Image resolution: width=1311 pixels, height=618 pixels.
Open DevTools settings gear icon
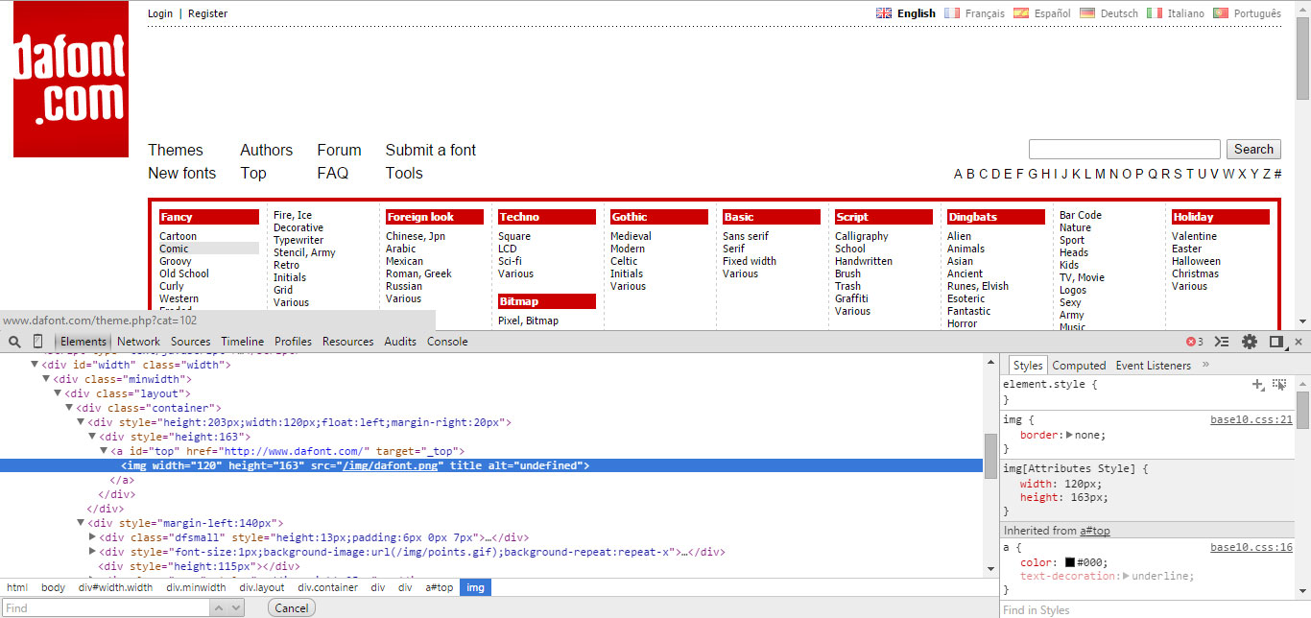tap(1250, 342)
